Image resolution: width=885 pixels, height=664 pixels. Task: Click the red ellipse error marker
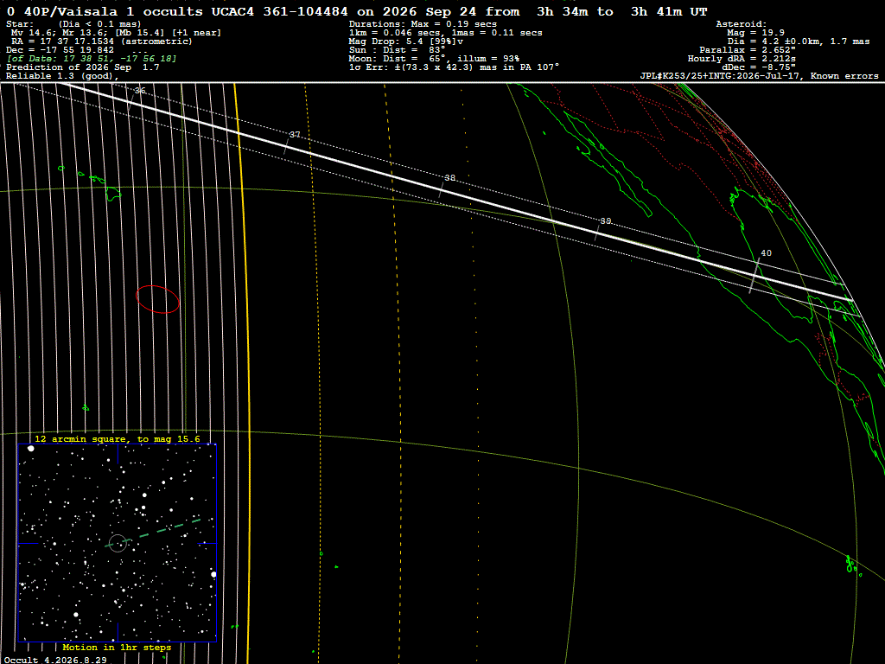point(157,298)
